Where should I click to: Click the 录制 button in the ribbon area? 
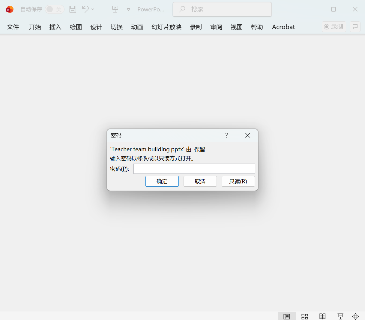(x=334, y=26)
